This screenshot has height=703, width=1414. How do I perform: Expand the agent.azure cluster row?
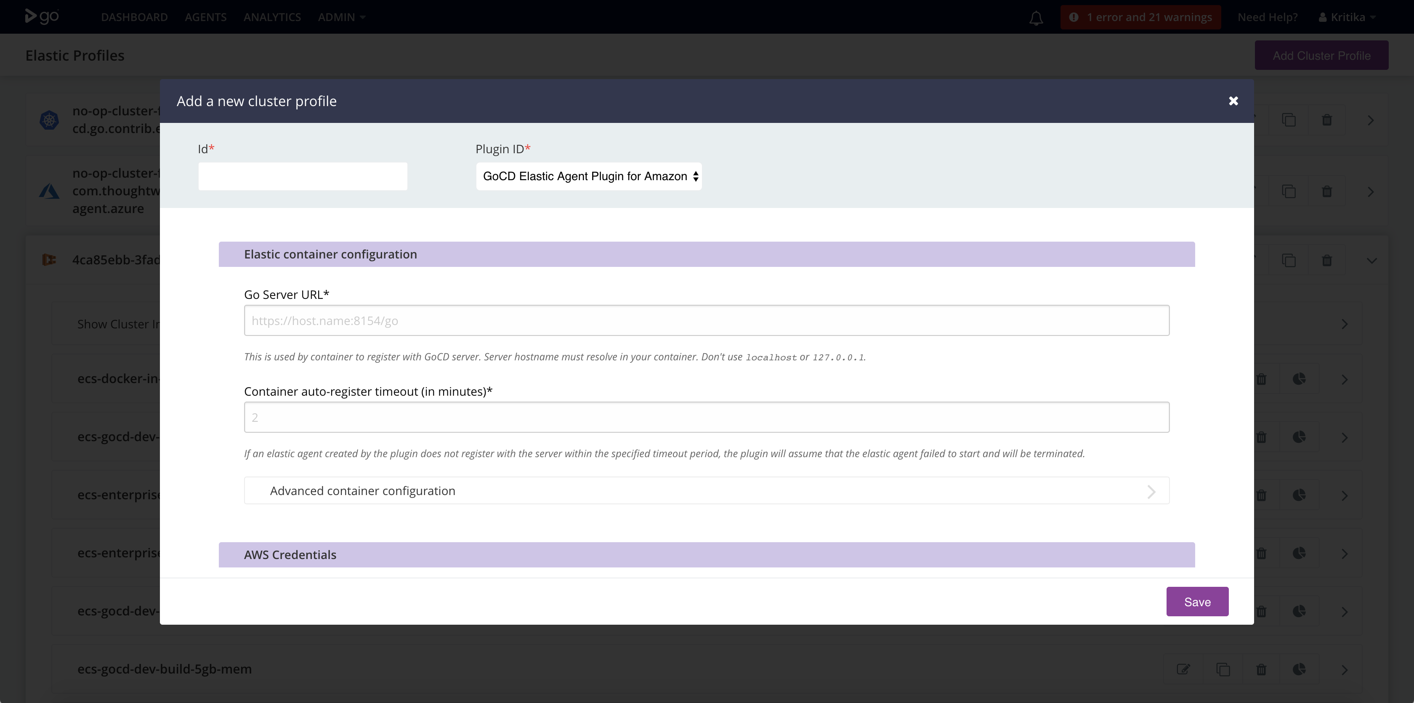(1371, 192)
